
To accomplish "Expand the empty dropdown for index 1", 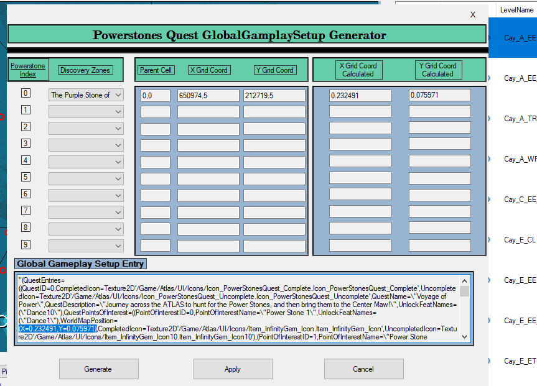I will [x=86, y=111].
